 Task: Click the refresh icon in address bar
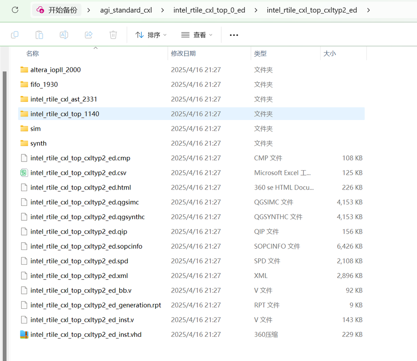pos(15,10)
